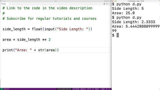Toggle the bottom panel layout icon
The height and width of the screenshot is (90, 160).
tap(106, 1)
